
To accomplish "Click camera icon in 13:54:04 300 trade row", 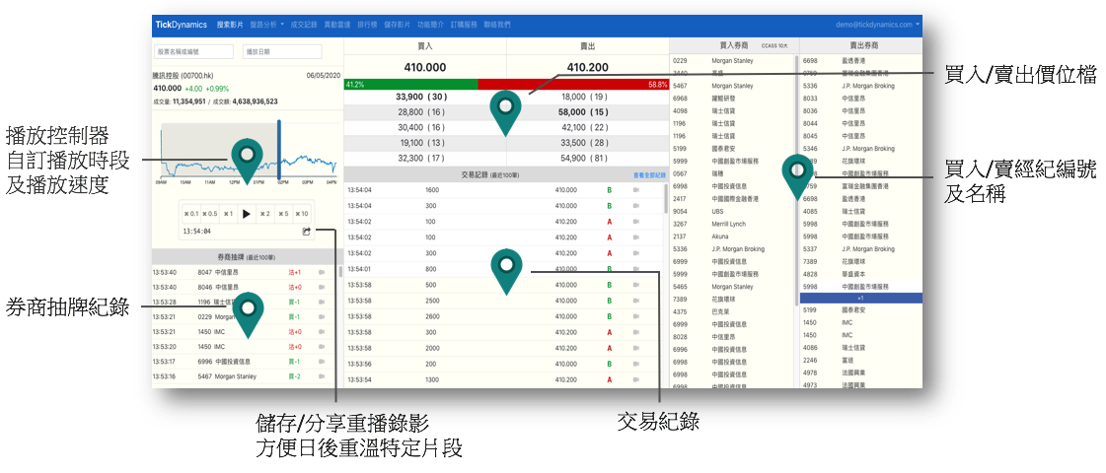I will [637, 206].
